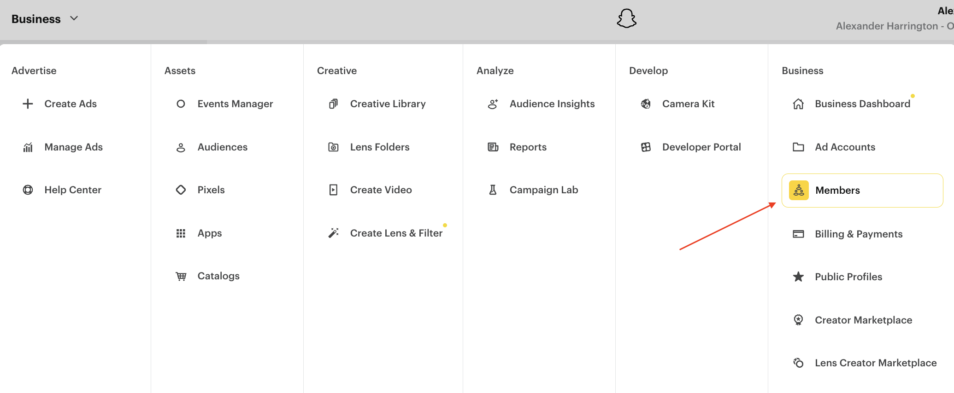This screenshot has width=954, height=393.
Task: Click the Create Ads plus icon
Action: tap(28, 104)
